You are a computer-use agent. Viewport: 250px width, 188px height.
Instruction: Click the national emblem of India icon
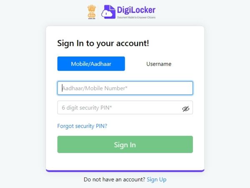click(x=92, y=11)
